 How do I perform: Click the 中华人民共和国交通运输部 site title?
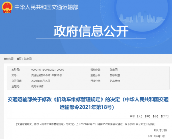pyautogui.click(x=45, y=6)
